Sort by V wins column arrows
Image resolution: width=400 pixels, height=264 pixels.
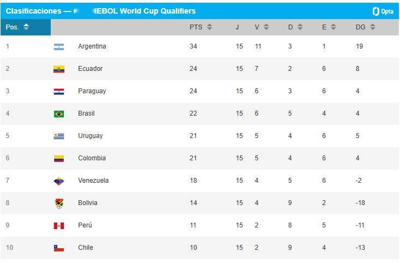click(266, 27)
